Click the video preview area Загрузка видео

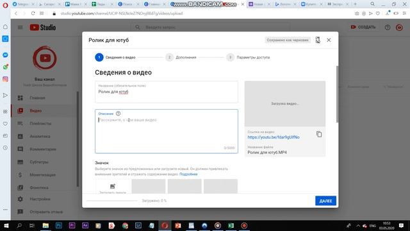coord(285,104)
